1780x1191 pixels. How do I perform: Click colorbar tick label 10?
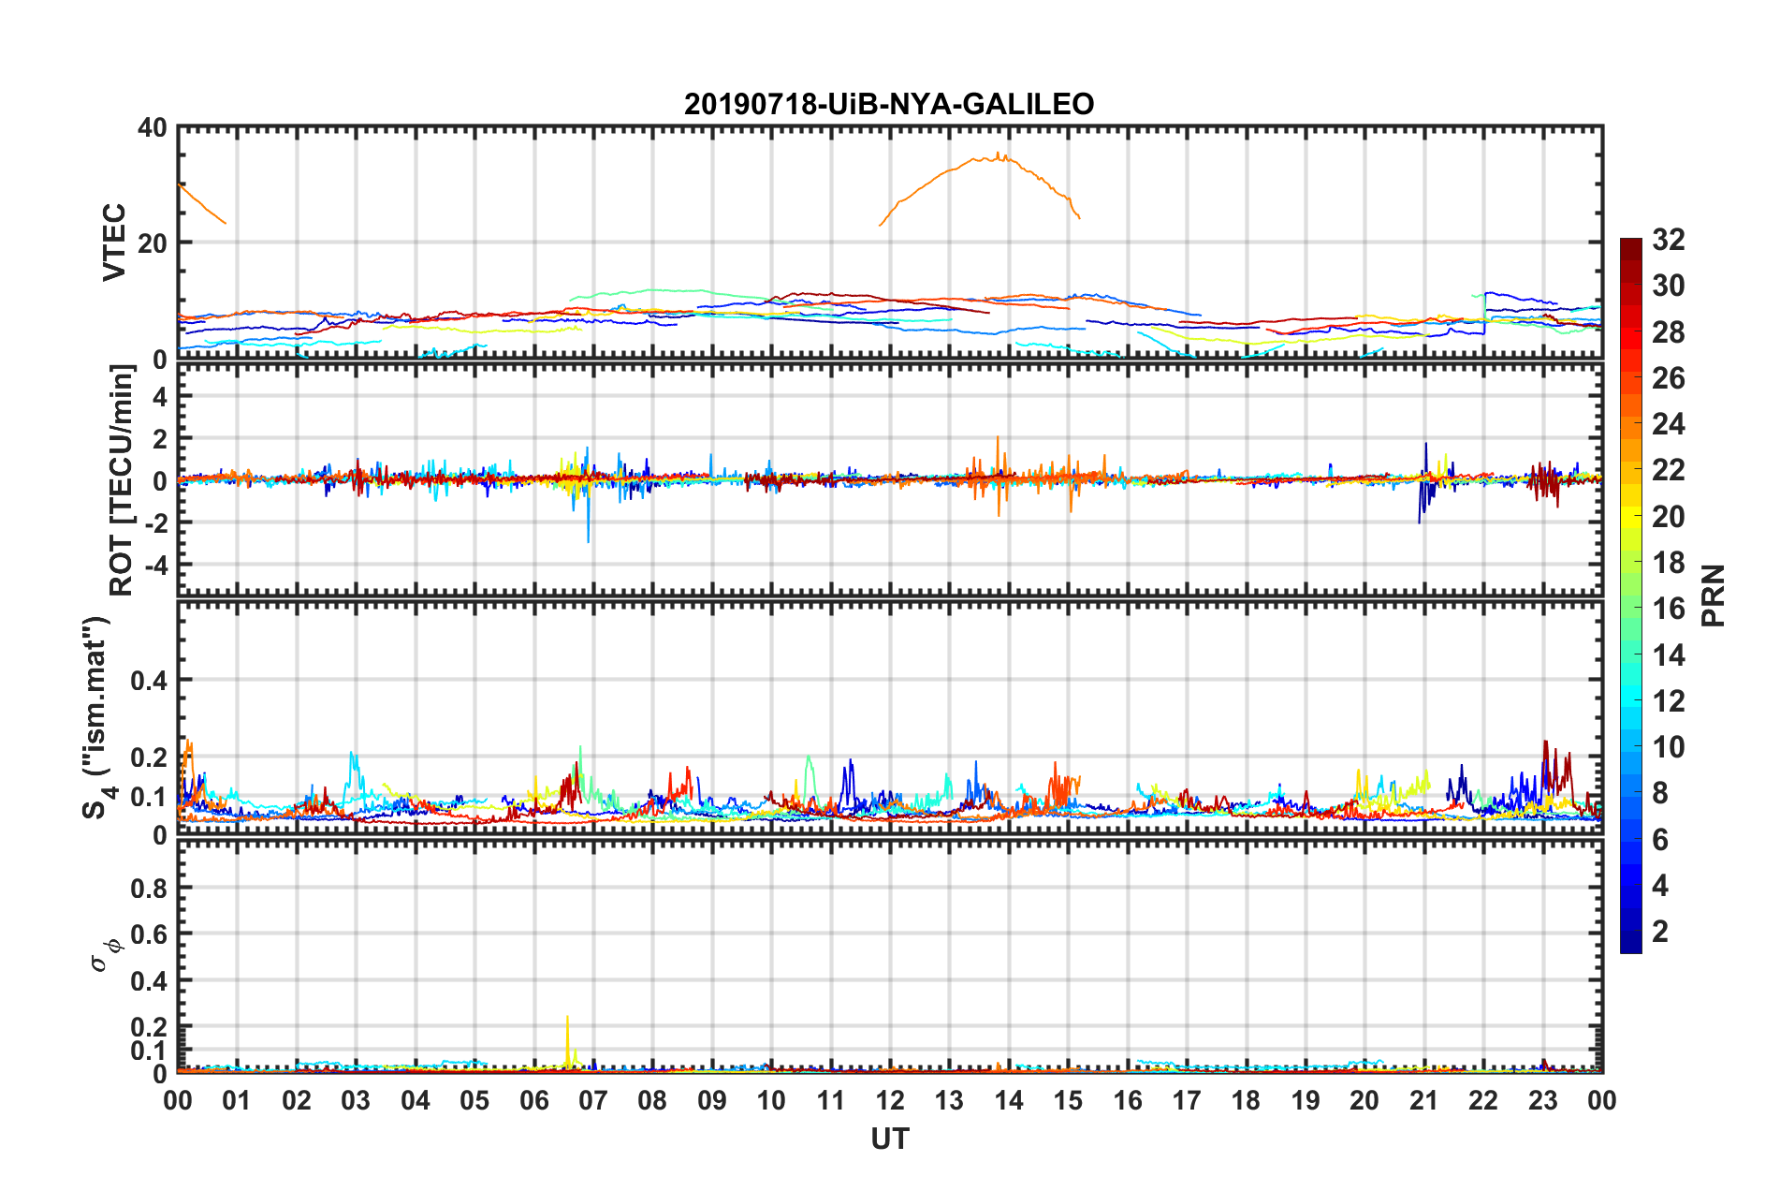[1668, 747]
